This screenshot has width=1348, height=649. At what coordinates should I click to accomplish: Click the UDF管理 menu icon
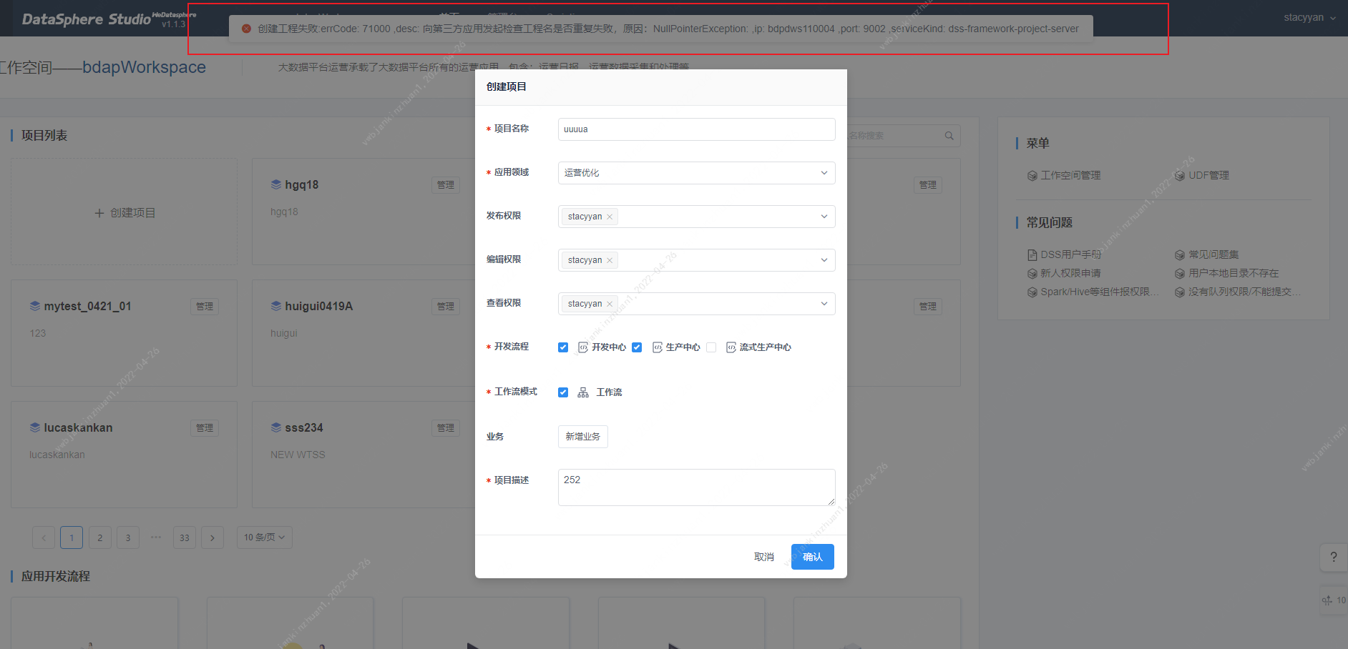pos(1180,176)
